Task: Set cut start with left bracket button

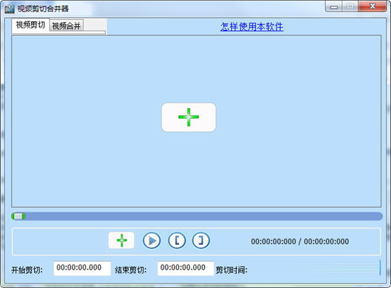Action: tap(177, 240)
